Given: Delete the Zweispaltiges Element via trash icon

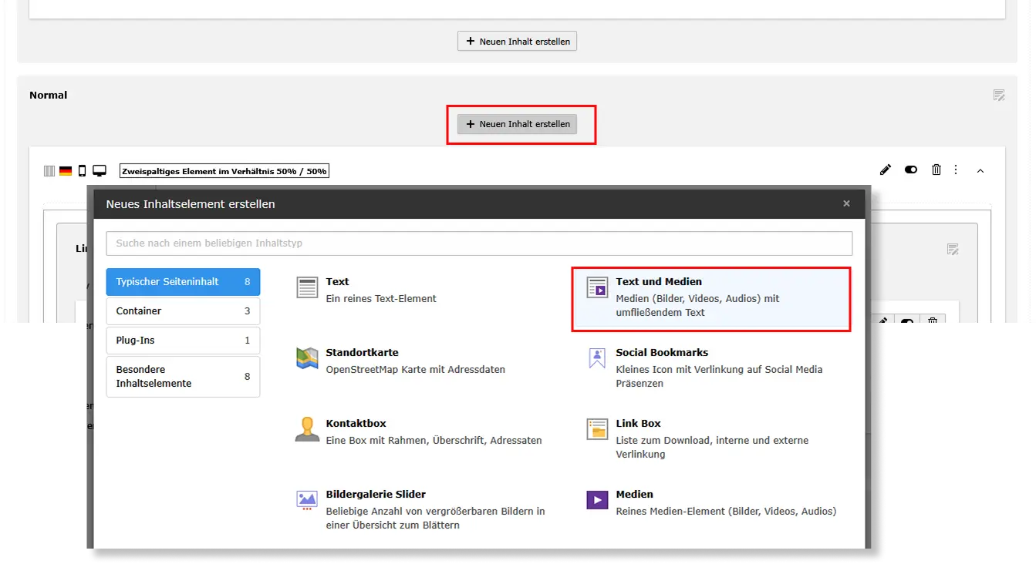Looking at the screenshot, I should pos(936,170).
